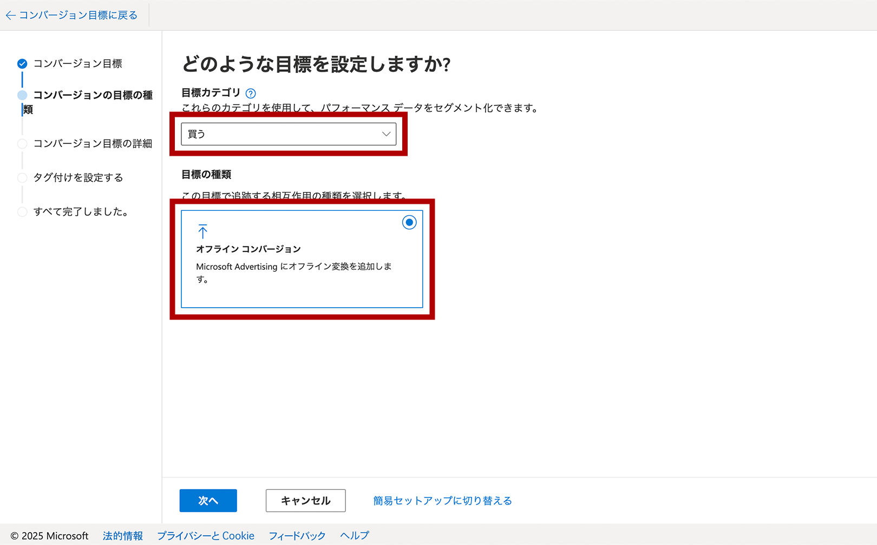Expand the goal category combo box options
Screen dimensions: 877x545
coord(289,134)
